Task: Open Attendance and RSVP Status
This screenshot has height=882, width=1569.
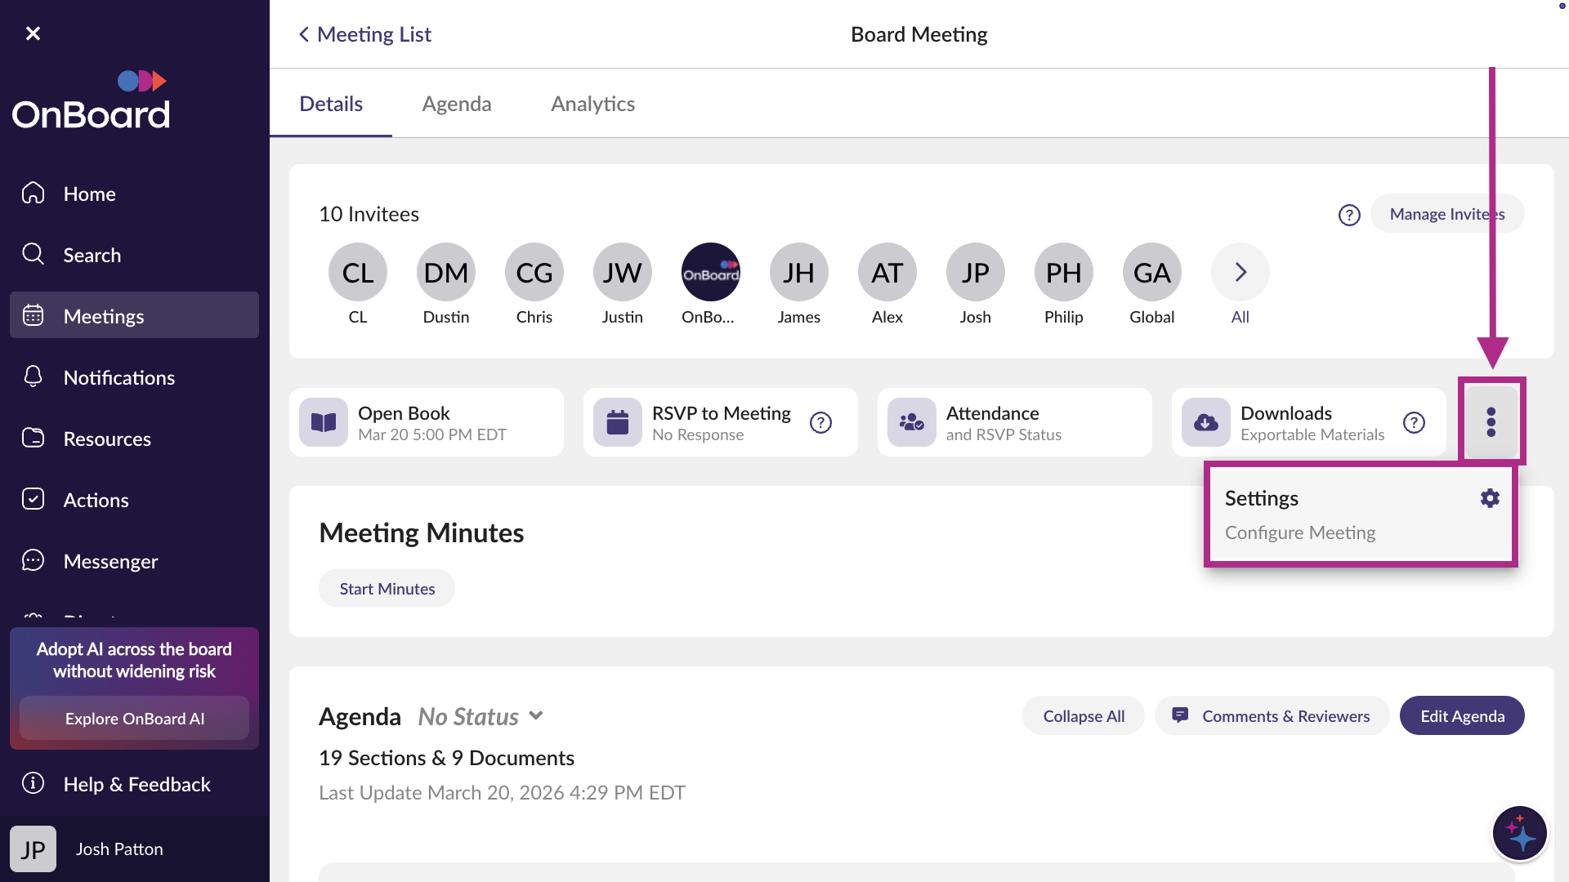Action: tap(1013, 422)
